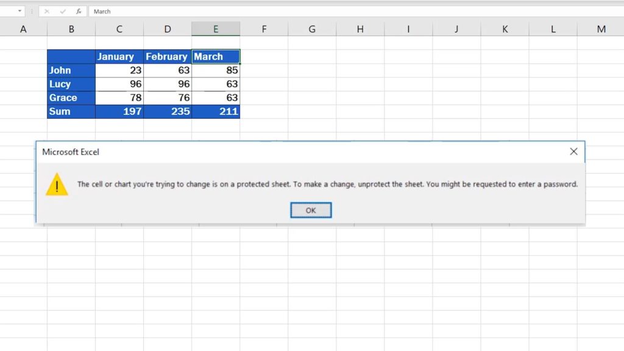Select column I header
The image size is (624, 351).
408,29
